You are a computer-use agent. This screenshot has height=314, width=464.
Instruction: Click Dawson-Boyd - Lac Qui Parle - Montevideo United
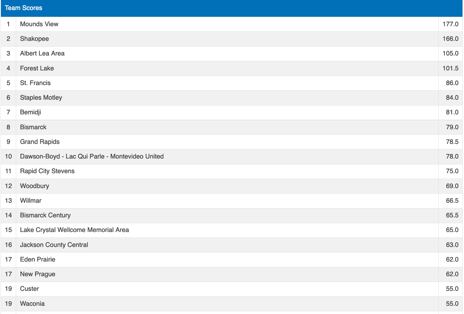[x=92, y=156]
